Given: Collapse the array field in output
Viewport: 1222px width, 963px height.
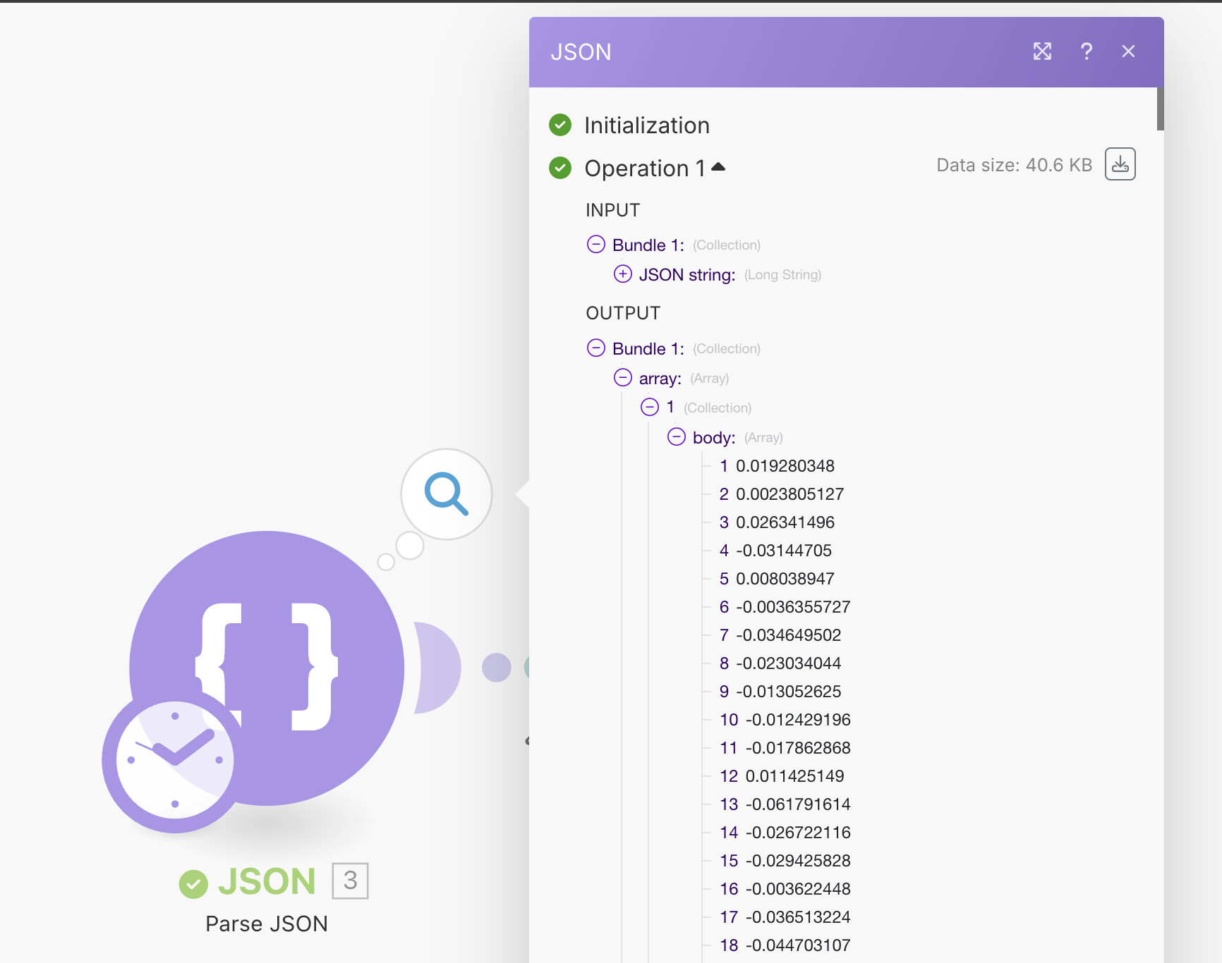Looking at the screenshot, I should point(623,378).
